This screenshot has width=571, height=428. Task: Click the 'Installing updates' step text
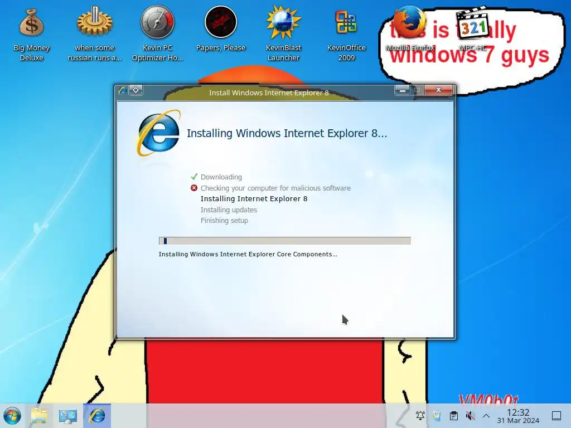tap(229, 210)
